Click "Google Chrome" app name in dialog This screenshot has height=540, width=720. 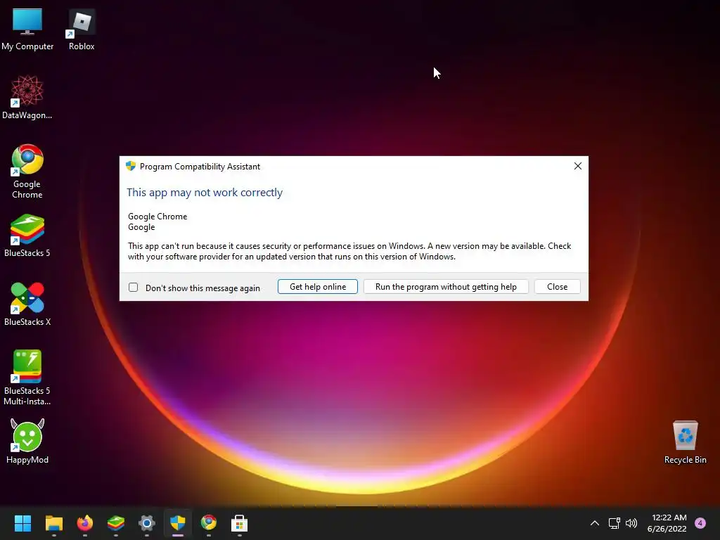click(157, 217)
